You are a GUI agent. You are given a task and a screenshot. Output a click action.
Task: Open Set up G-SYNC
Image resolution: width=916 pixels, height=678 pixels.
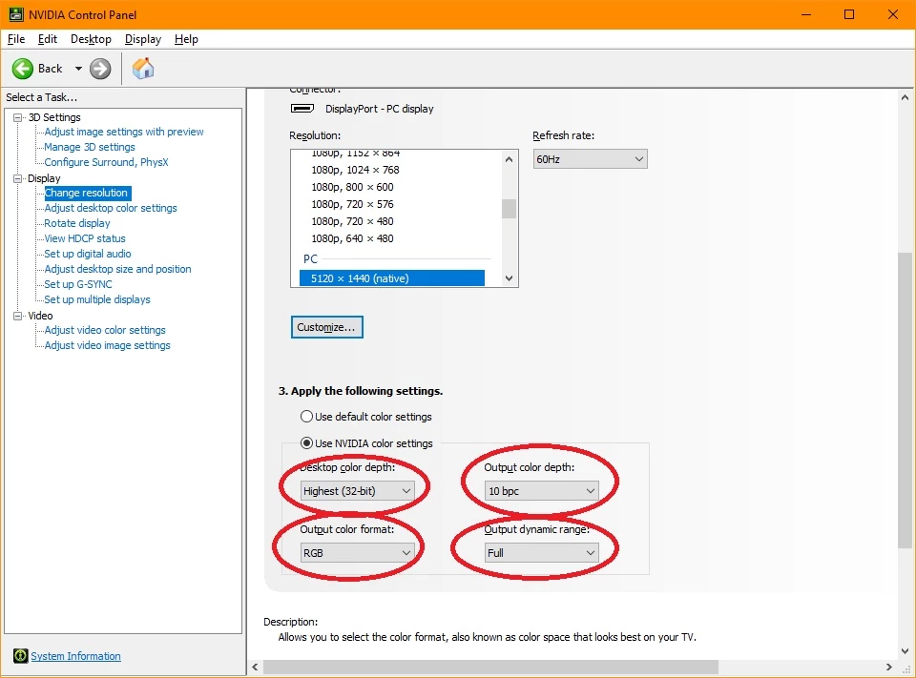pyautogui.click(x=78, y=284)
